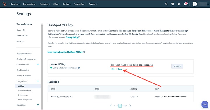Click the DATE column header
The image size is (210, 110).
point(53,89)
